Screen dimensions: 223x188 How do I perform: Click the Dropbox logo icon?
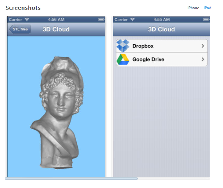(x=123, y=46)
